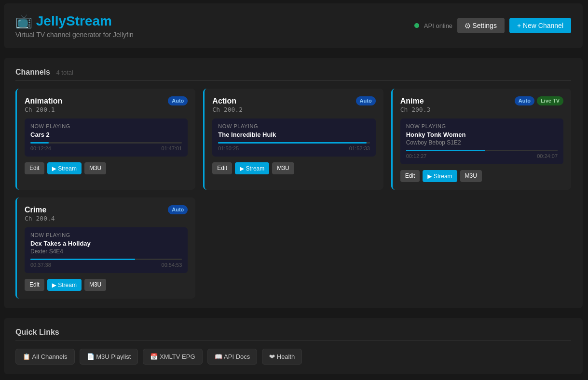Expand the Channels section header

point(32,72)
